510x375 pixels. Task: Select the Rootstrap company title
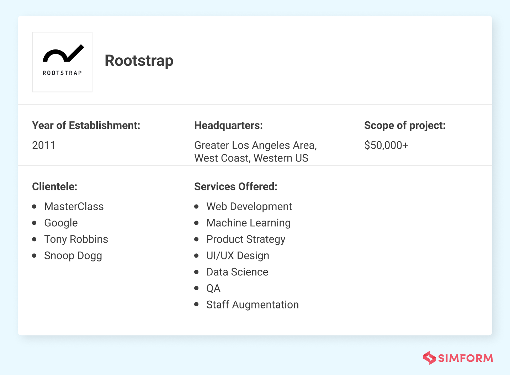point(139,61)
